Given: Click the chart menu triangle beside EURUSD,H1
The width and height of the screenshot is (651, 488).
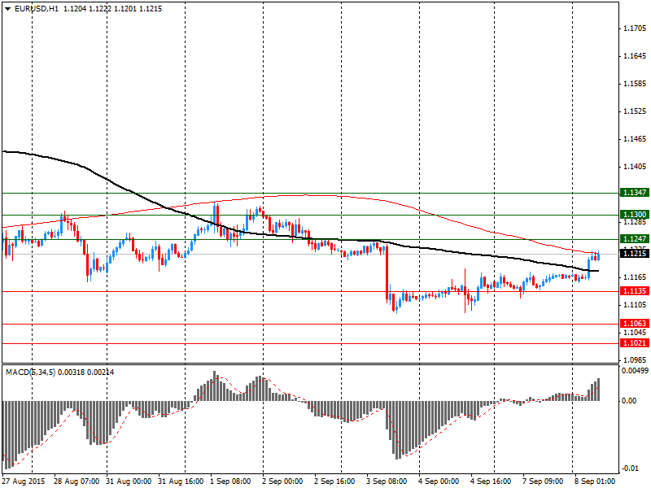Looking at the screenshot, I should coord(7,9).
